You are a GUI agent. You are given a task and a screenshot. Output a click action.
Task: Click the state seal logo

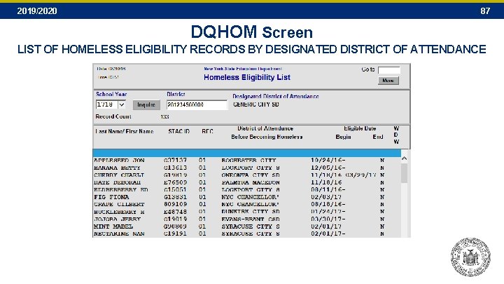[x=470, y=257]
